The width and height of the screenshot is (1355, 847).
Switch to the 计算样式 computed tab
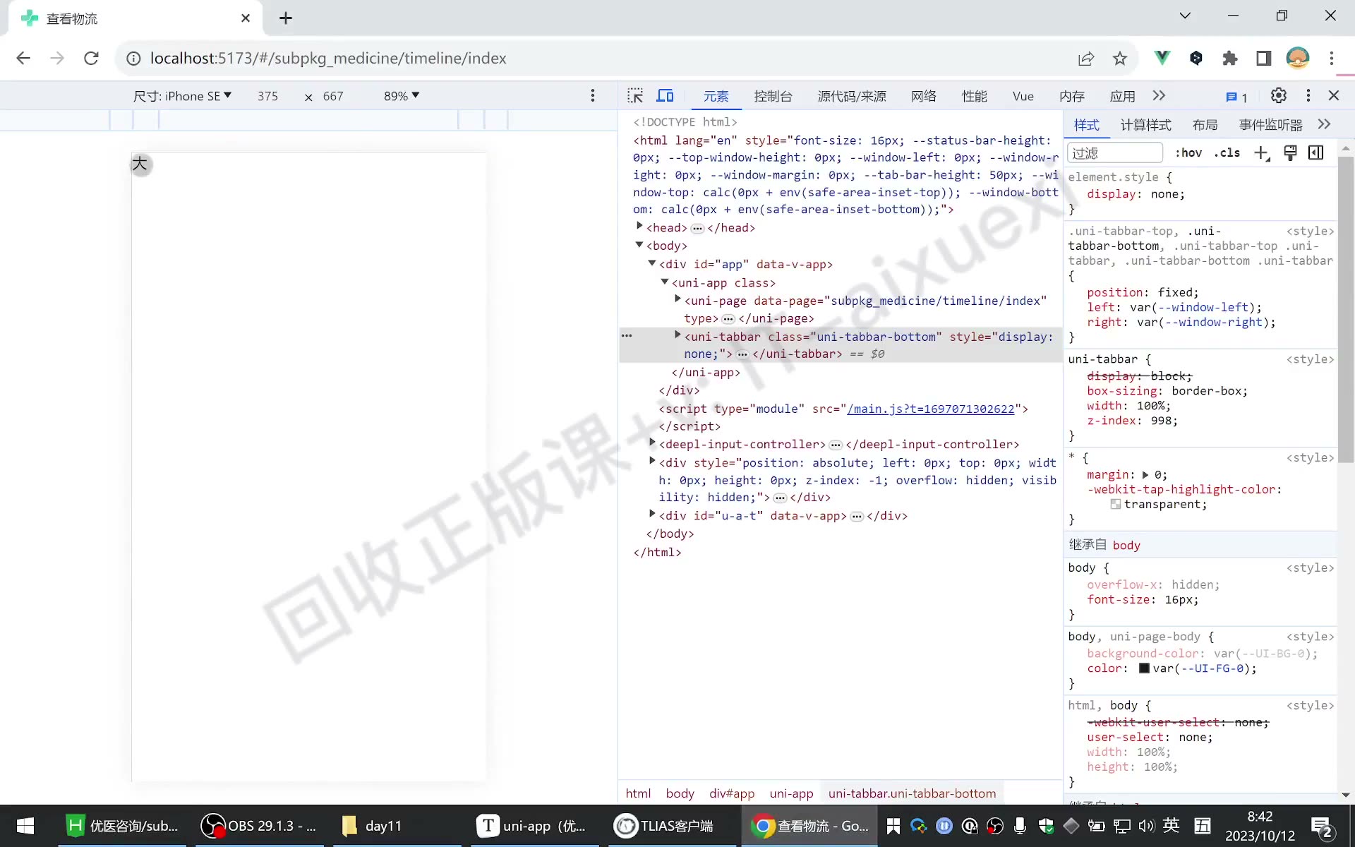tap(1145, 125)
